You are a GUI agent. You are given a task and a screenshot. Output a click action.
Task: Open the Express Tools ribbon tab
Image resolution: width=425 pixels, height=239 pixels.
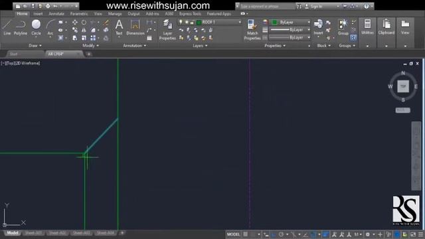[190, 13]
